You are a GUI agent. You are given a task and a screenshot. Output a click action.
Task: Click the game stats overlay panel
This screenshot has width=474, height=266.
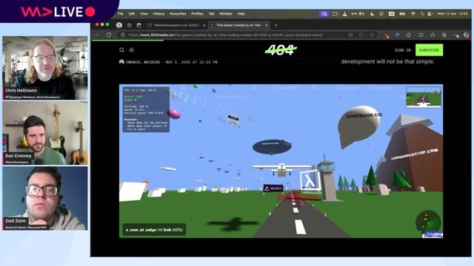(146, 109)
